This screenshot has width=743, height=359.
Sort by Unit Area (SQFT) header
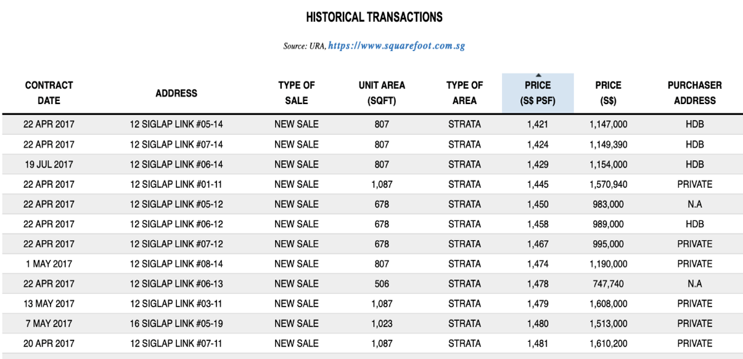pyautogui.click(x=382, y=93)
